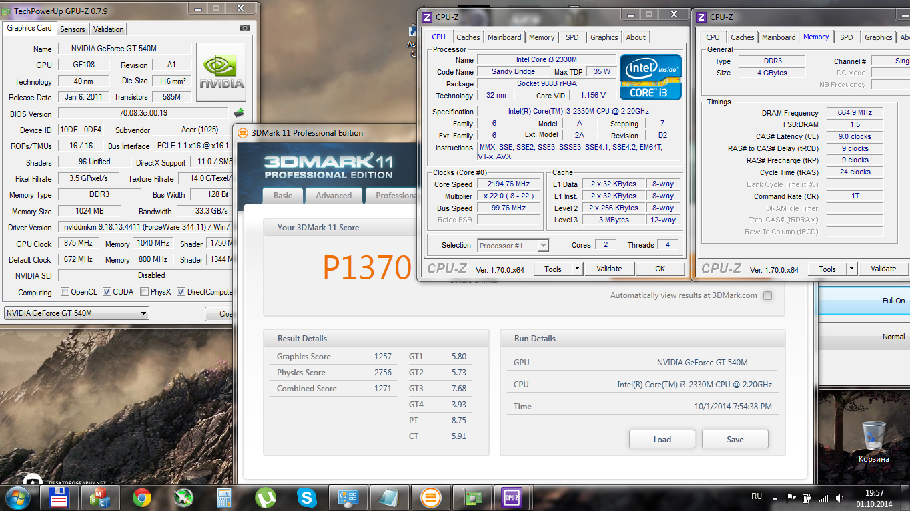The width and height of the screenshot is (910, 511).
Task: Select Basic tab in 3DMark 11
Action: pyautogui.click(x=283, y=196)
